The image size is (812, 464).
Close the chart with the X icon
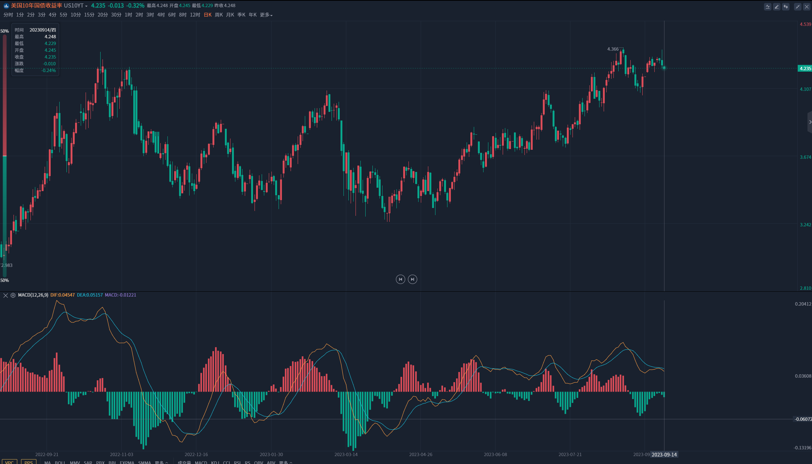coord(807,7)
